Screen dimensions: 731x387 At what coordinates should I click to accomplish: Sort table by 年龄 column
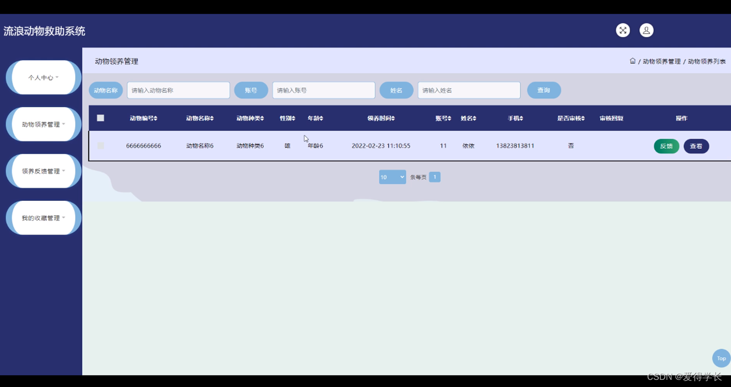[315, 118]
